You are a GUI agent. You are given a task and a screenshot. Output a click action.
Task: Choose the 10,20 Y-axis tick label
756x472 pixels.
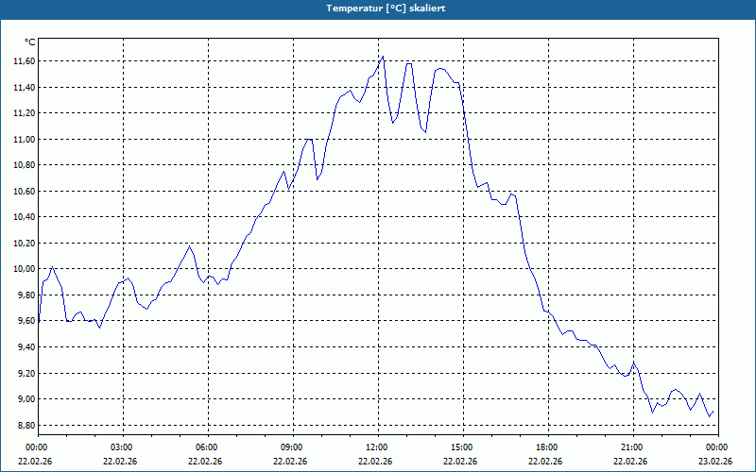pos(25,244)
